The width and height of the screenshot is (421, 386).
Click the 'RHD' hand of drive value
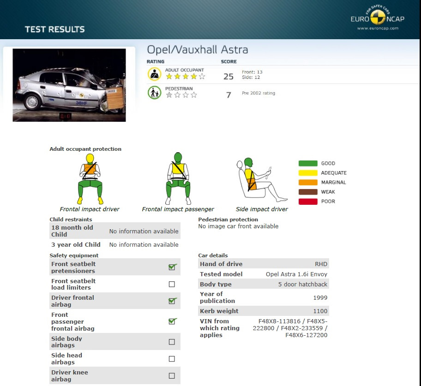[321, 264]
